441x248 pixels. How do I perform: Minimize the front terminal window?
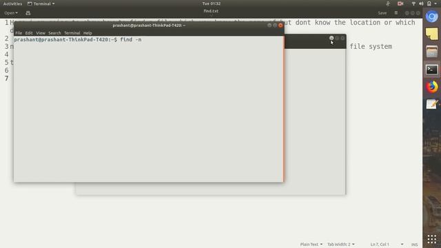coord(269,25)
